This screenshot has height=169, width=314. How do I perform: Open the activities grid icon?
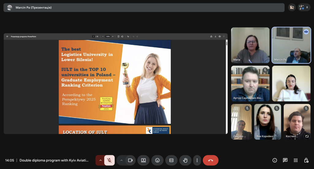[x=296, y=160]
